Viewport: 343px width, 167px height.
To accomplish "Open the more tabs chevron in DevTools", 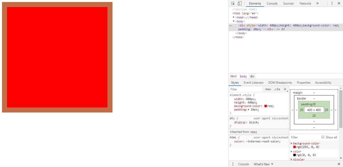I will pos(317,3).
